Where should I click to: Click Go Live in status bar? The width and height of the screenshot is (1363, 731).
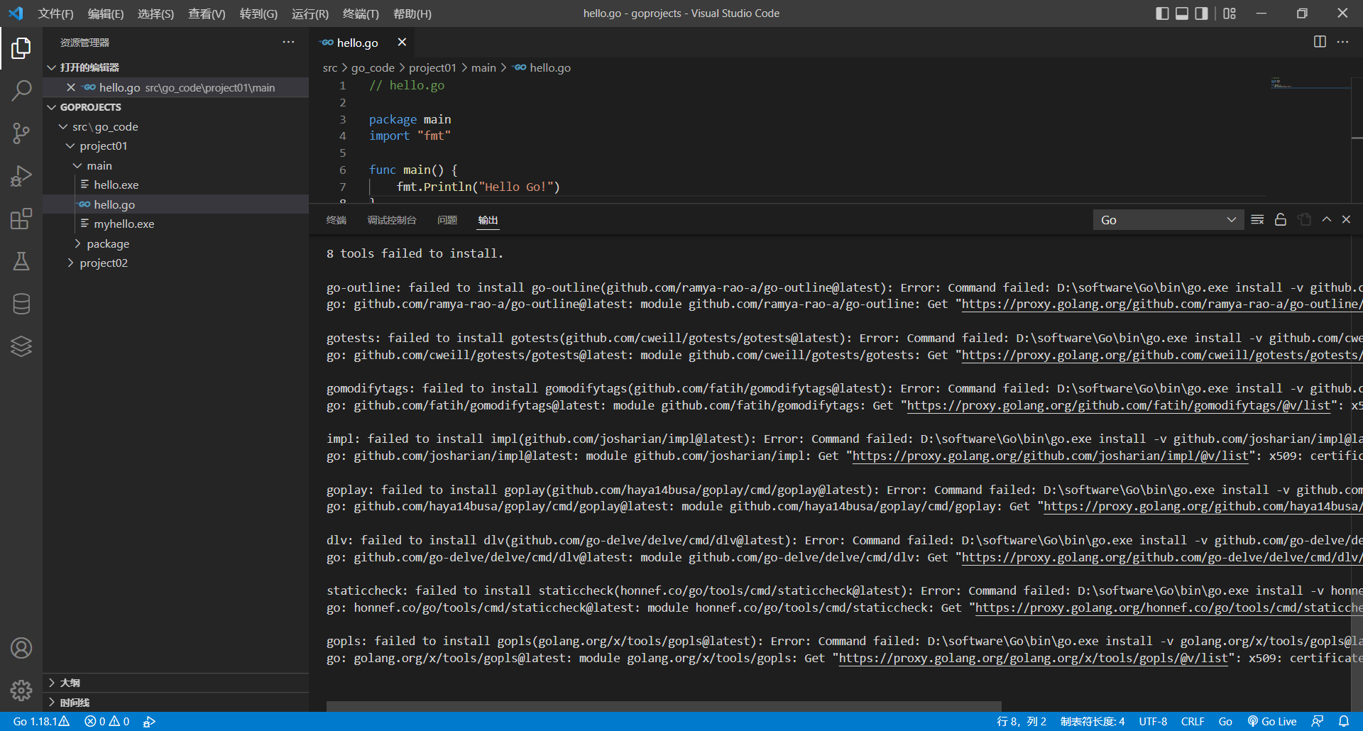tap(1272, 721)
